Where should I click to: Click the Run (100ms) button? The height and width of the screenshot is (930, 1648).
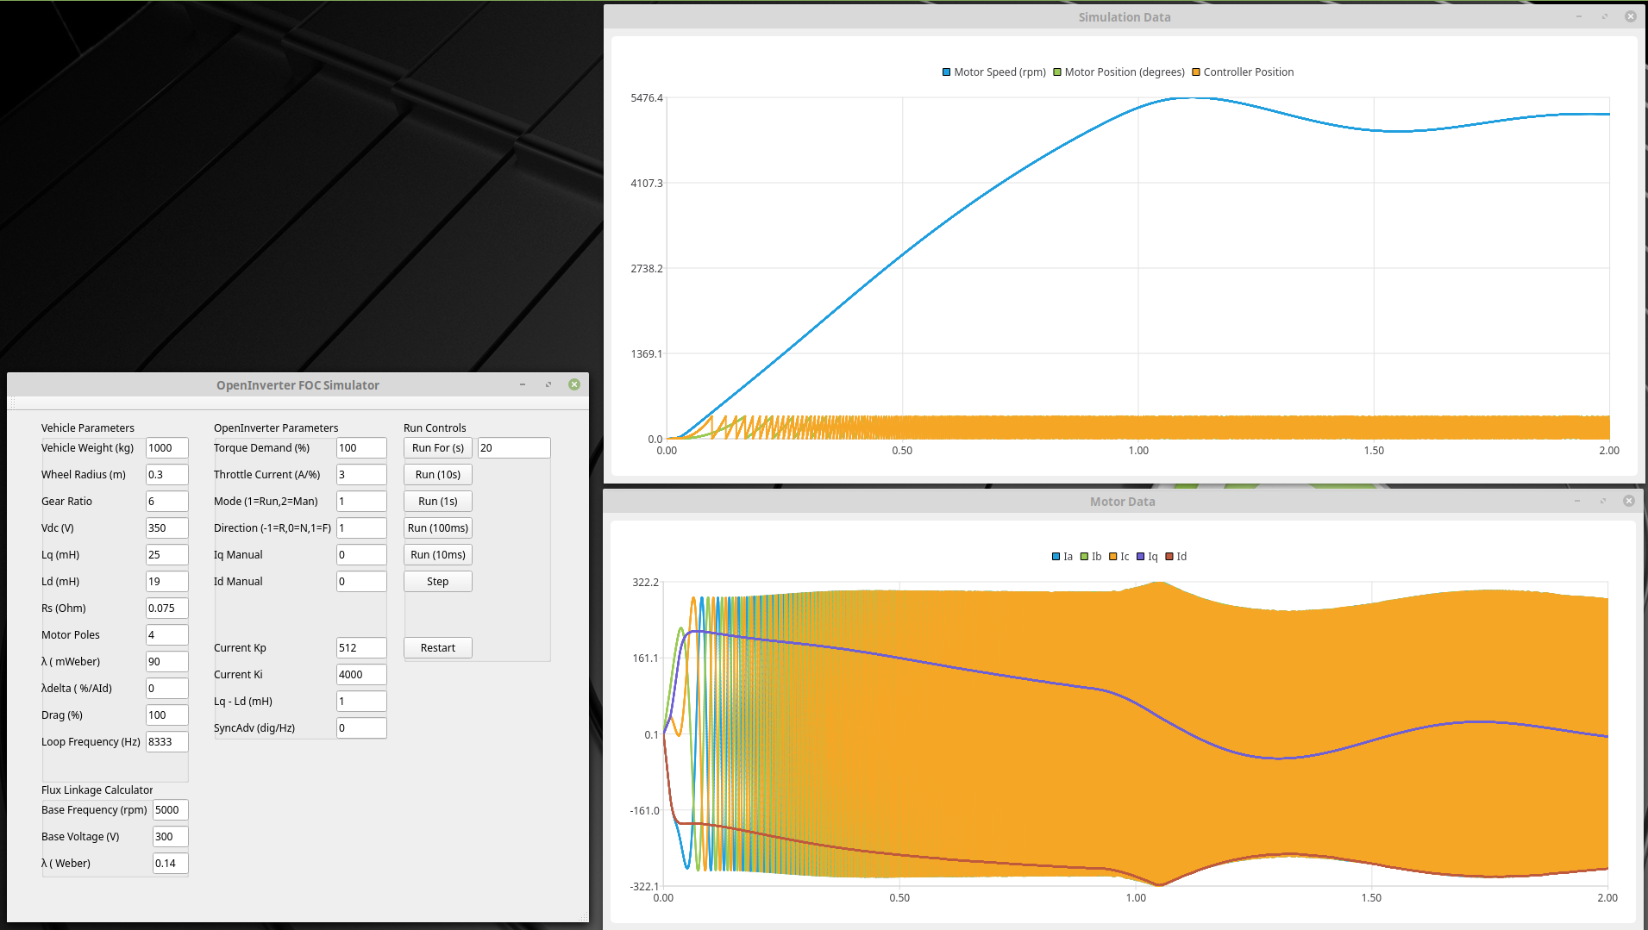coord(438,528)
